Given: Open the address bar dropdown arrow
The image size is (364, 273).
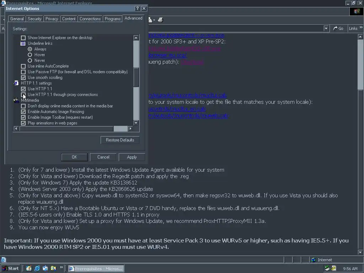Looking at the screenshot, I should [326, 28].
